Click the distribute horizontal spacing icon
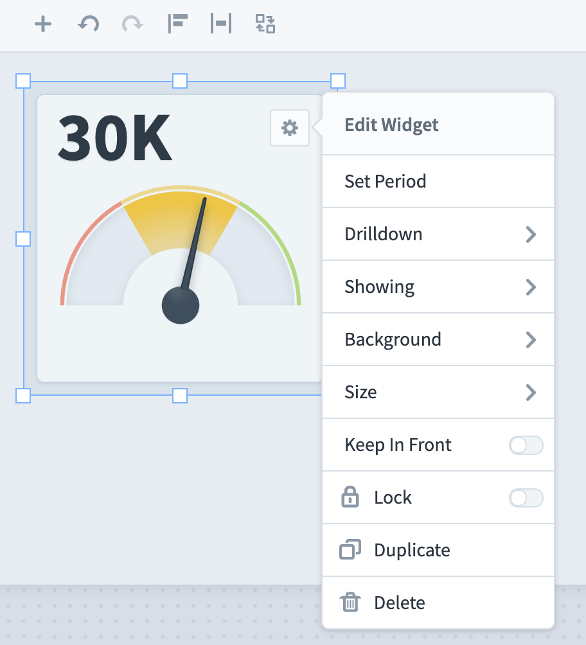The width and height of the screenshot is (586, 645). point(221,23)
